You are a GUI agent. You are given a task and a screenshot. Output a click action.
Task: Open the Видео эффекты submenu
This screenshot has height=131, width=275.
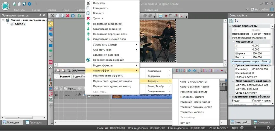112,65
